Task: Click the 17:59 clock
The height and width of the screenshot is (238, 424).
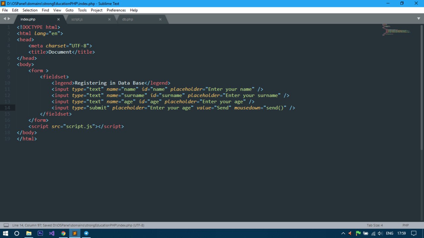Action: pyautogui.click(x=401, y=233)
